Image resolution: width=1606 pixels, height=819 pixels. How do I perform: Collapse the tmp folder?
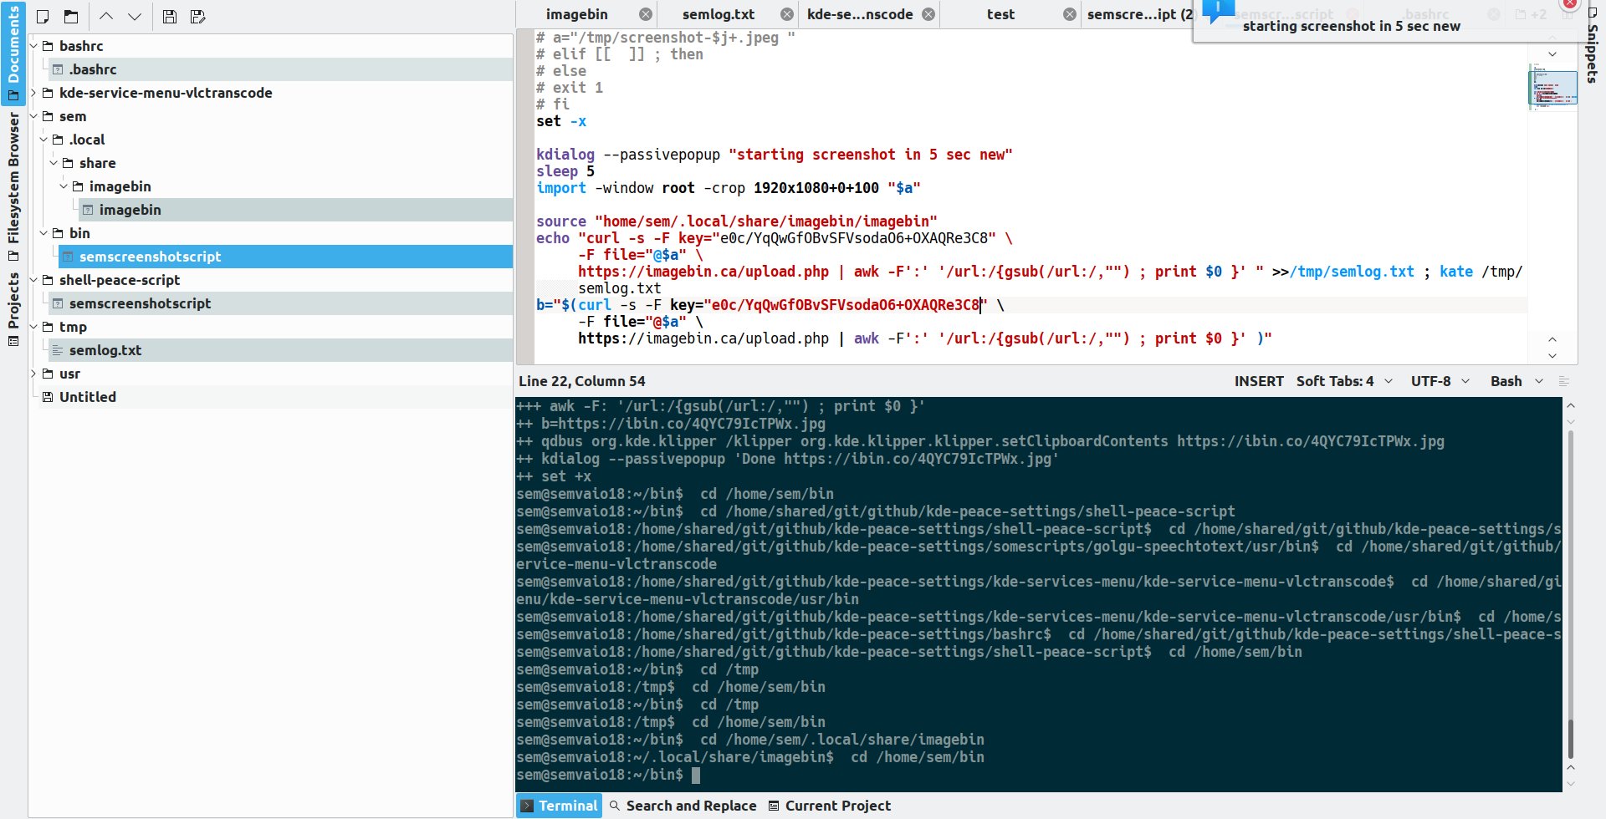[x=34, y=327]
